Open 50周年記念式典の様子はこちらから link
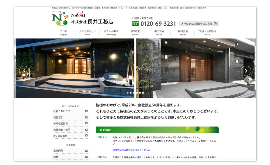 point(132,150)
